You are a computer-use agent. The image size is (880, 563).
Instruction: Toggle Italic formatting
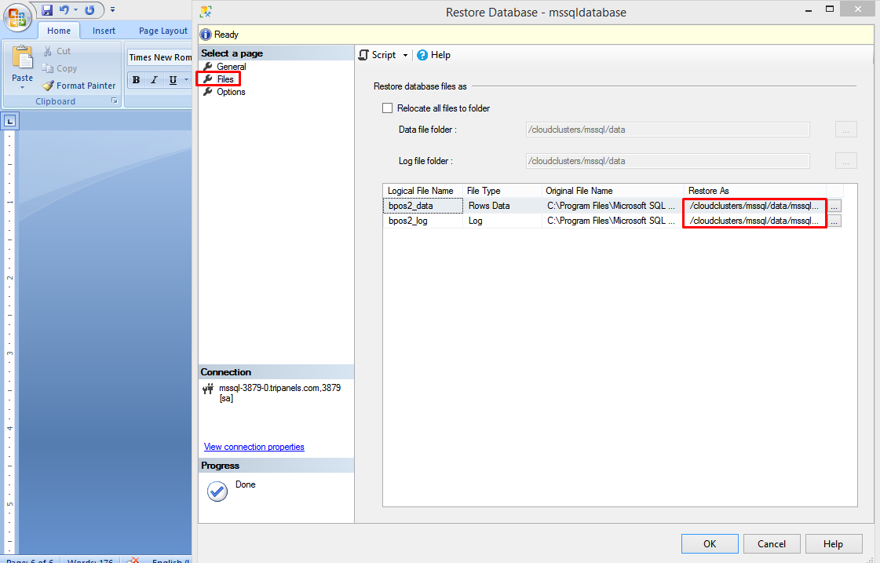(154, 80)
